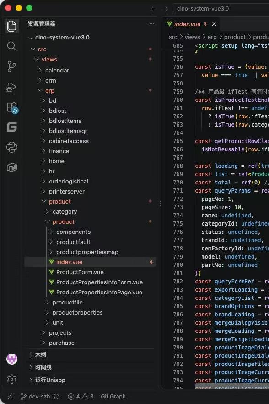
Task: Open the Source Control view
Action: (11, 66)
